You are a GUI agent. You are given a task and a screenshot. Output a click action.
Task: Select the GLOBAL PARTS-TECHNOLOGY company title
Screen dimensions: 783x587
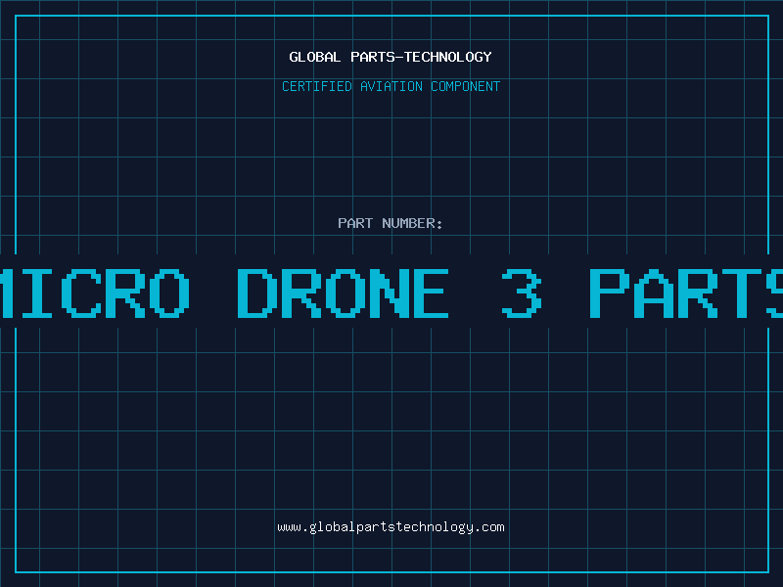[x=391, y=57]
